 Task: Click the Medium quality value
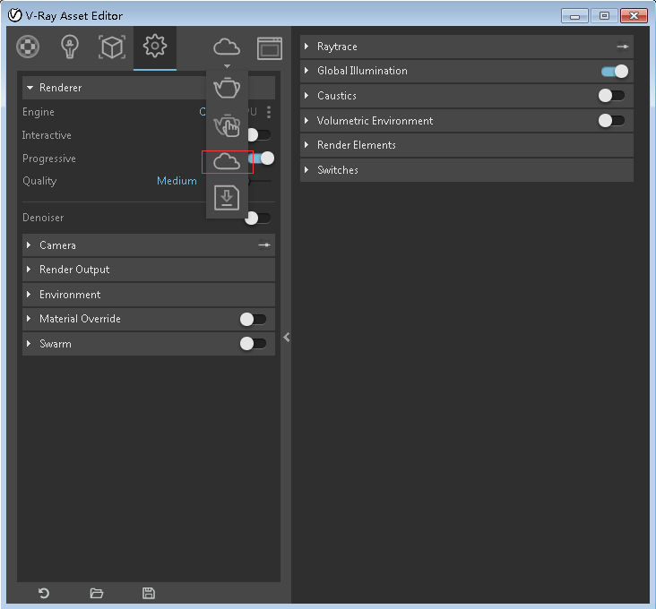coord(177,181)
